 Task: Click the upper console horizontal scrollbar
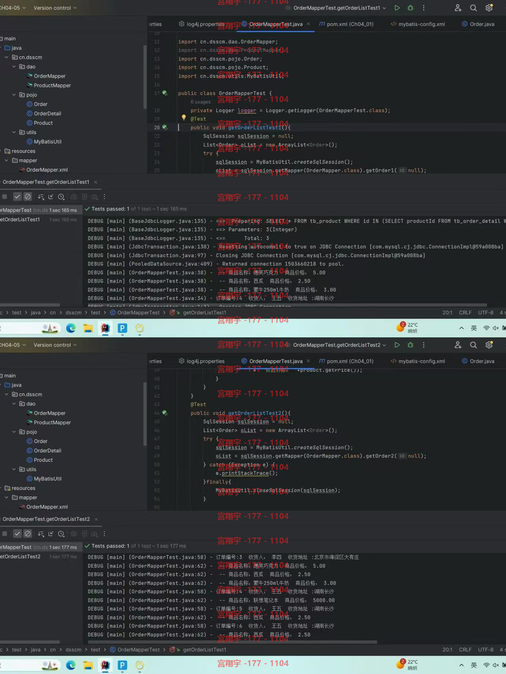[x=287, y=305]
